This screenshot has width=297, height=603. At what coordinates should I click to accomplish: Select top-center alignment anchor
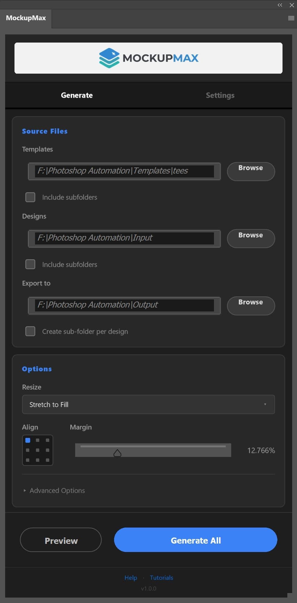coord(38,440)
